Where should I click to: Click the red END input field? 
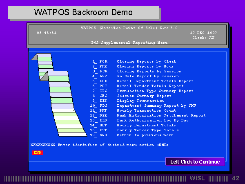click(38, 153)
